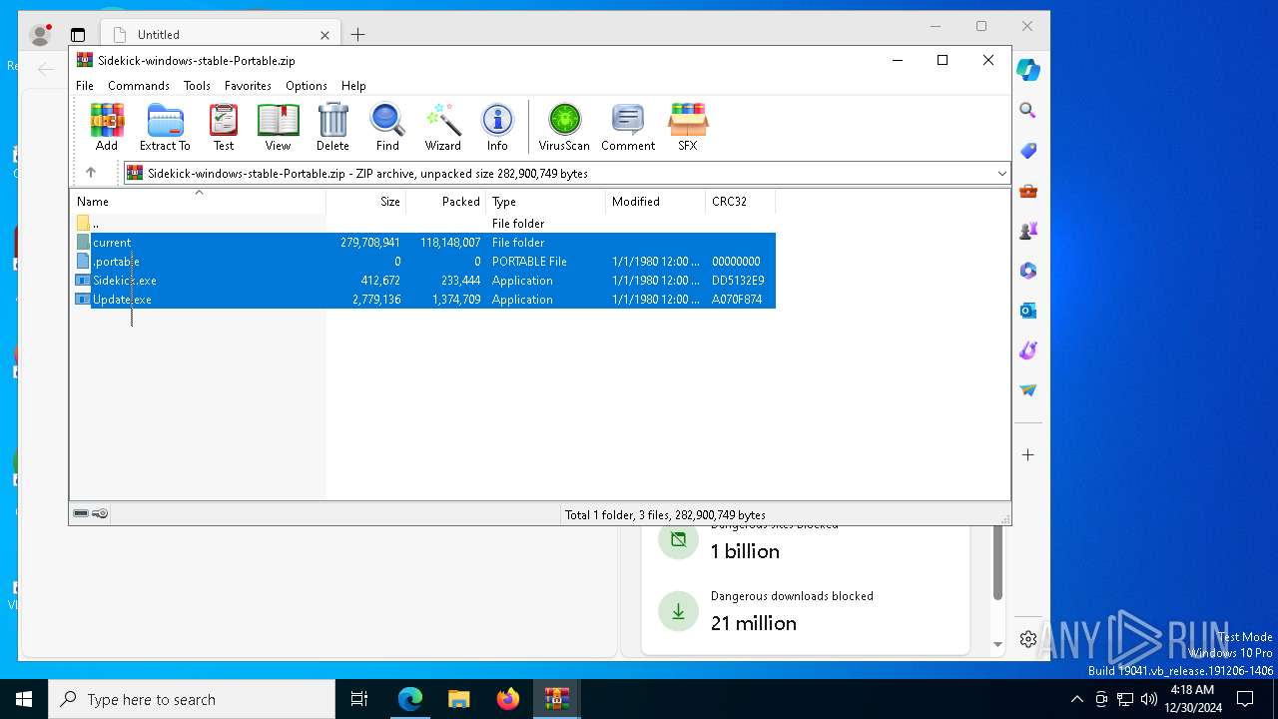Open the volume control in tray

[1149, 699]
